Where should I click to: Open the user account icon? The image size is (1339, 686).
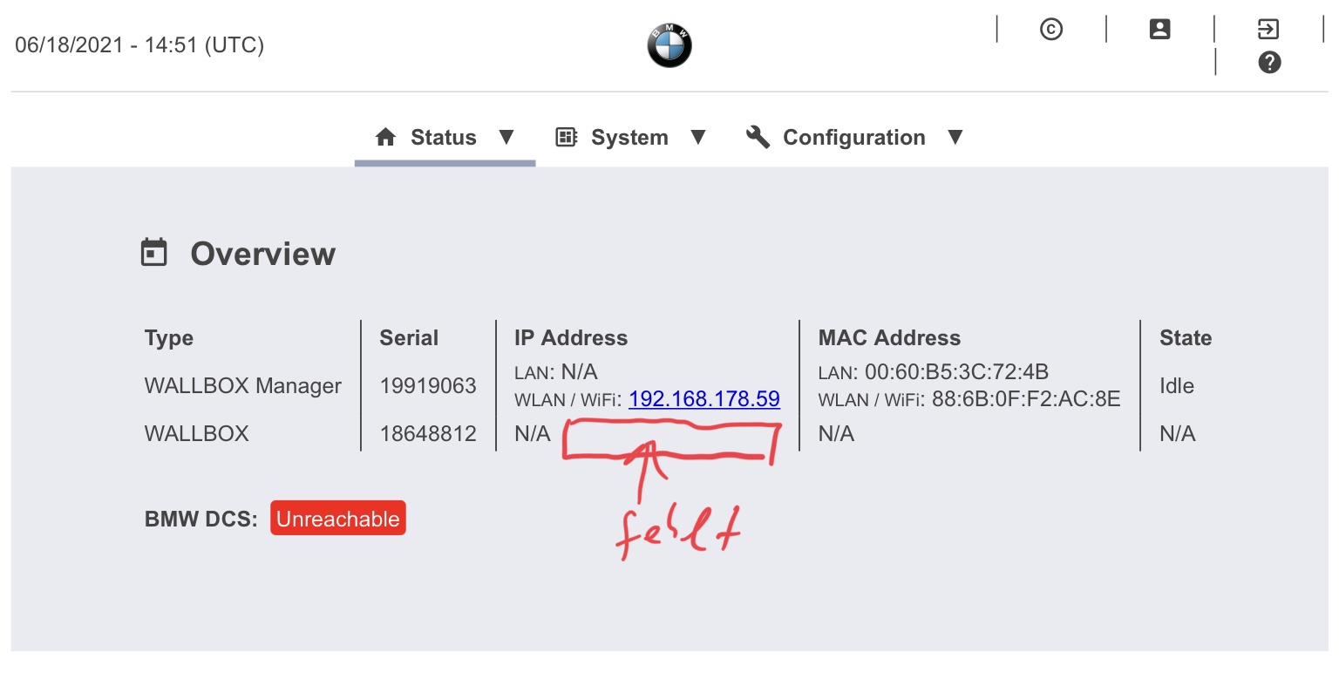click(x=1159, y=30)
